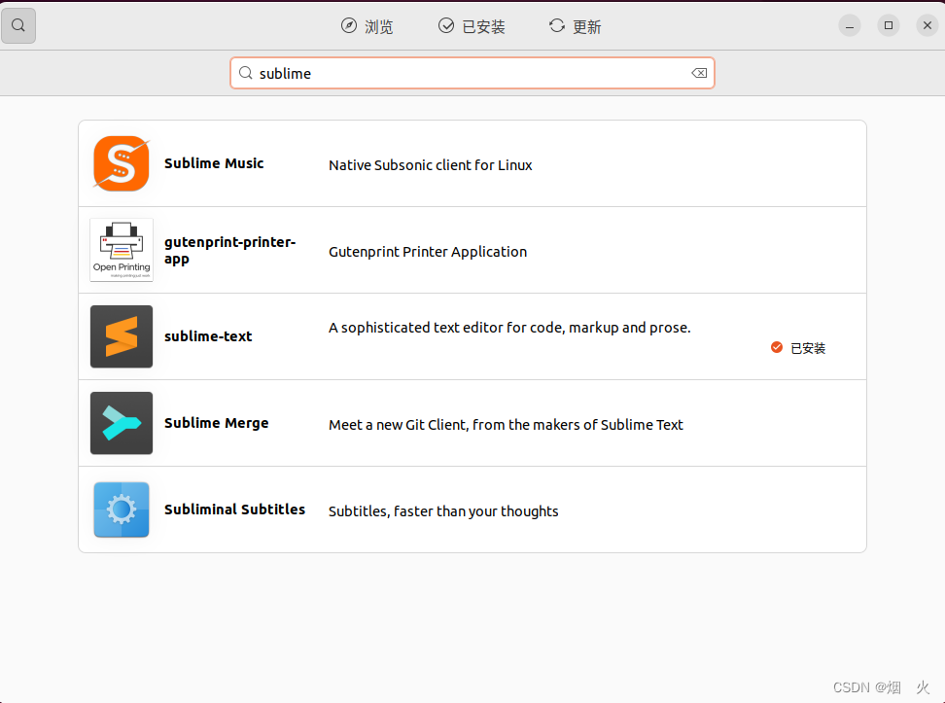The height and width of the screenshot is (703, 945).
Task: Open the 浏览 (Browse) tab
Action: [x=367, y=26]
